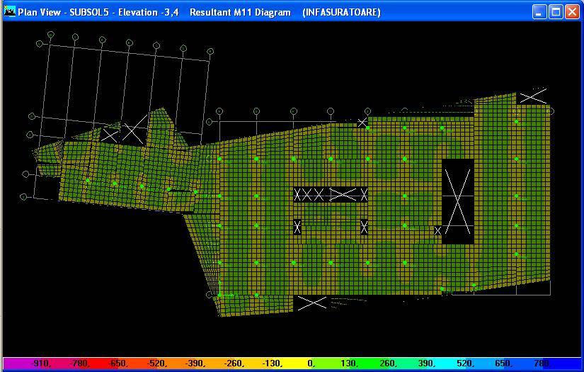Minimize the Plan View window
This screenshot has height=372, width=584.
(x=539, y=12)
